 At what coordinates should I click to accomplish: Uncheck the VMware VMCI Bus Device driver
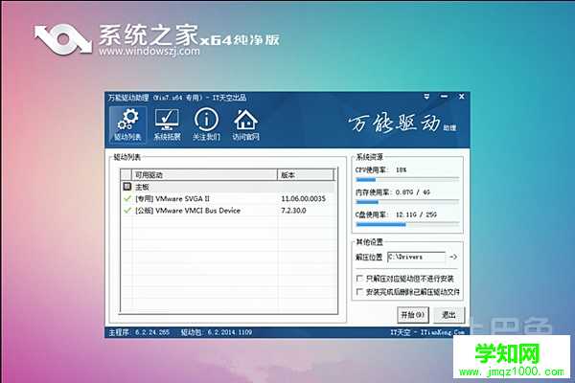coord(127,211)
